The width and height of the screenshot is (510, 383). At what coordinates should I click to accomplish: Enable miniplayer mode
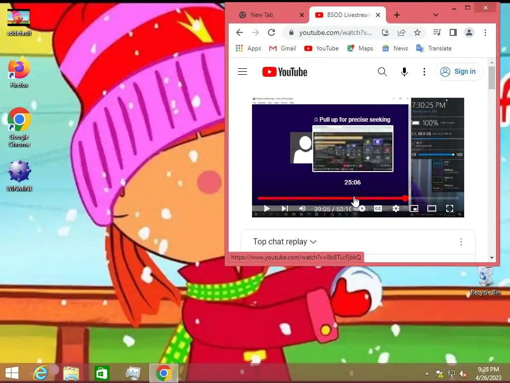pos(414,208)
